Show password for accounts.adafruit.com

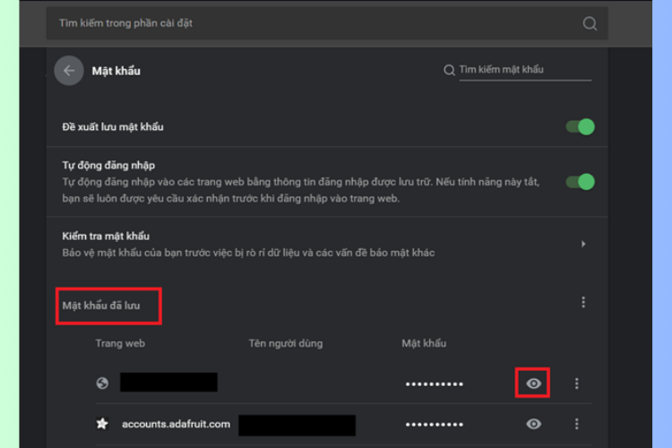click(533, 424)
